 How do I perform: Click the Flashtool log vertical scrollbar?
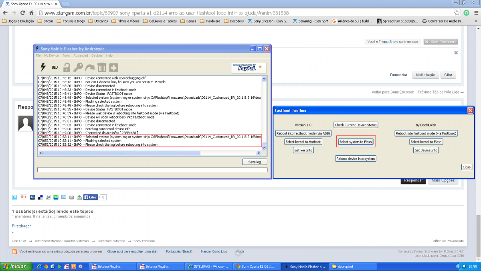click(x=264, y=113)
